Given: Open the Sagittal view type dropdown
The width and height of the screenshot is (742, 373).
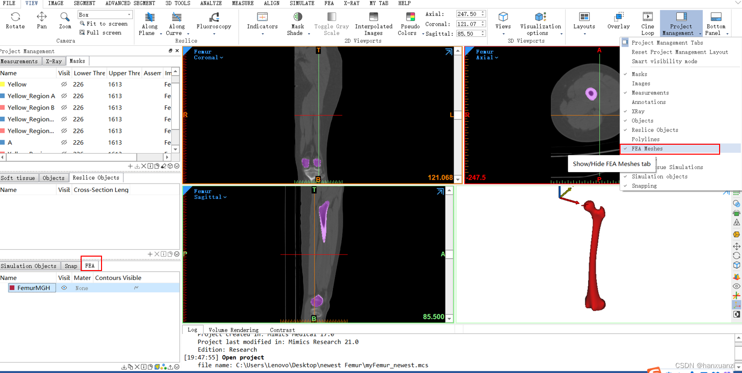Looking at the screenshot, I should coord(210,197).
